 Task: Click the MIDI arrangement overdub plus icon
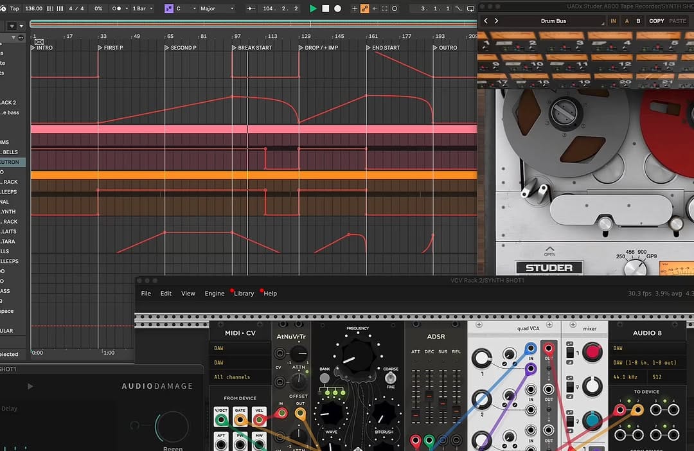pyautogui.click(x=355, y=8)
